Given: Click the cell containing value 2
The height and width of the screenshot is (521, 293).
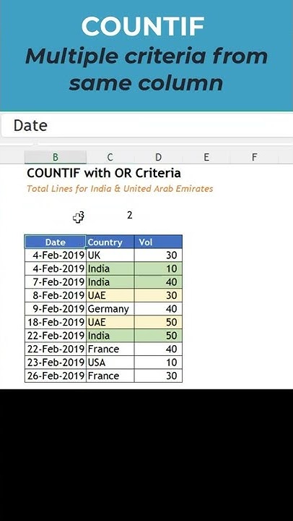Looking at the screenshot, I should click(130, 216).
